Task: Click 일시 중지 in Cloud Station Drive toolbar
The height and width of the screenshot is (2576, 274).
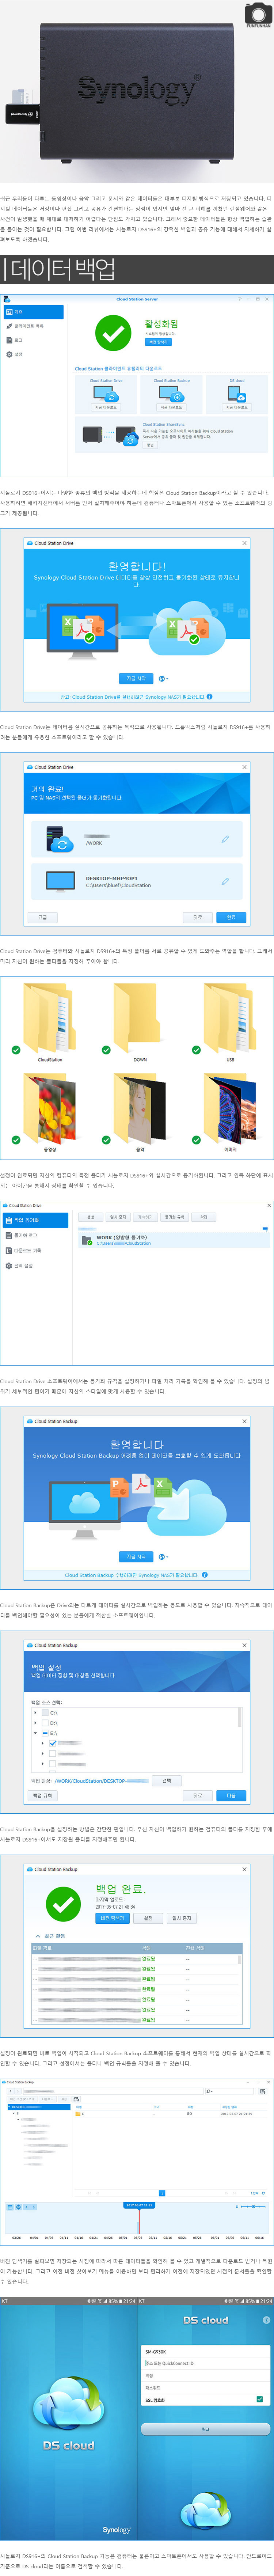Action: [x=118, y=1217]
